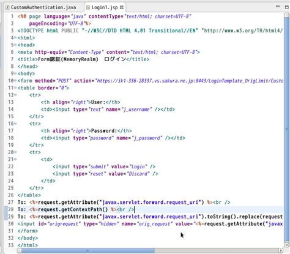The image size is (290, 254).
Task: Click the j_password input name value
Action: pos(147,138)
